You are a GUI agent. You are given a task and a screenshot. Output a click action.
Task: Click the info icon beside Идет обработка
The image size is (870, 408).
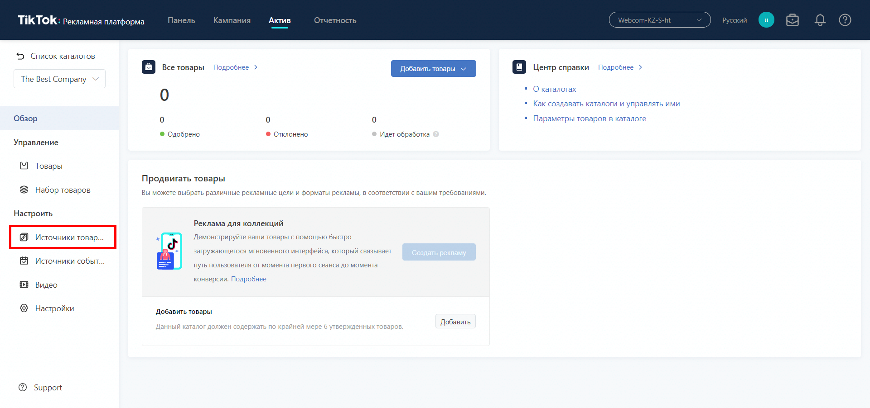436,134
